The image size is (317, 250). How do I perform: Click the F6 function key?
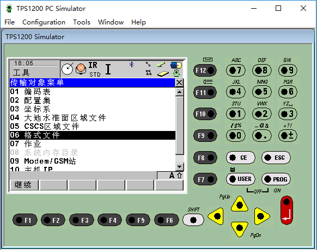pyautogui.click(x=167, y=220)
